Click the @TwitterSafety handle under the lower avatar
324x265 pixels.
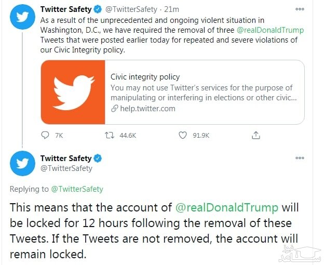tap(66, 168)
